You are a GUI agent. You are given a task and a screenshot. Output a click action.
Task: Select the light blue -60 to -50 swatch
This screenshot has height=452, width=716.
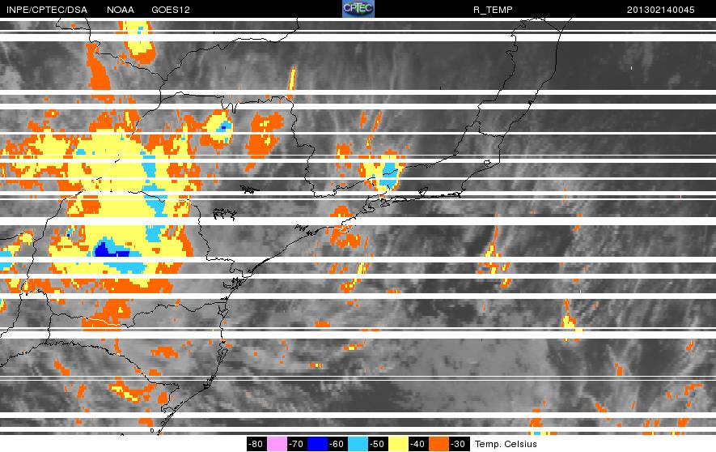(x=358, y=444)
